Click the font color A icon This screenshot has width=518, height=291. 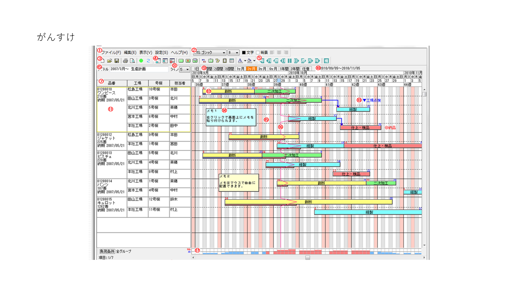click(240, 61)
